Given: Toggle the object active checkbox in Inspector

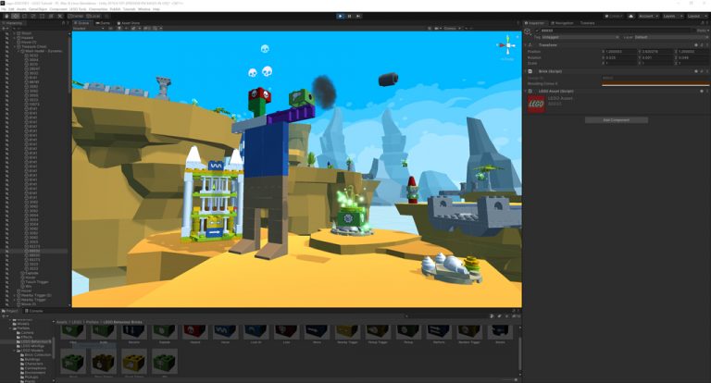Looking at the screenshot, I should click(x=537, y=31).
